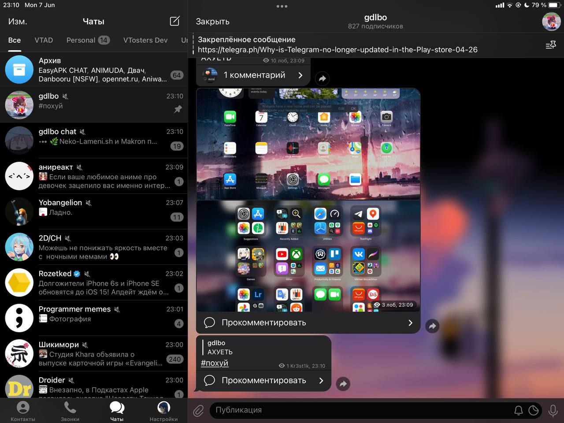
Task: Tap the battery indicator in status bar
Action: (554, 5)
